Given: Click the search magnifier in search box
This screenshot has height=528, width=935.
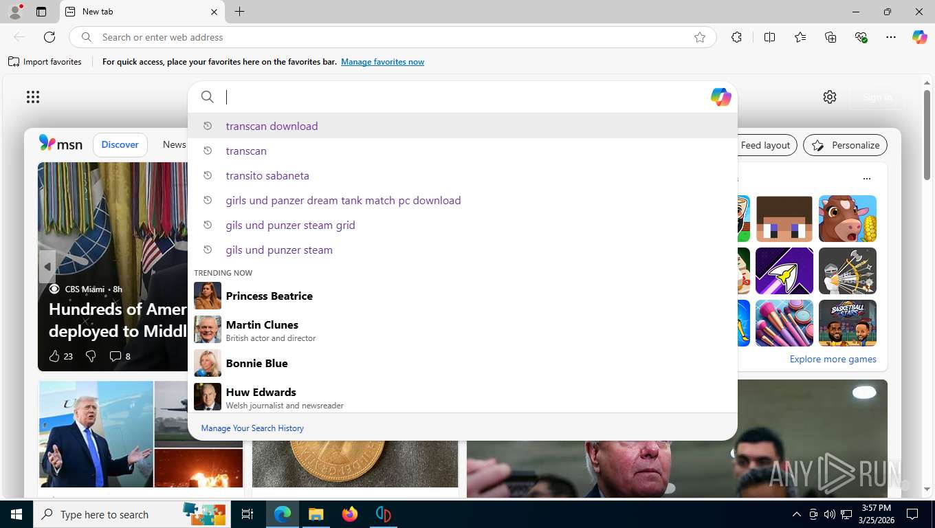Looking at the screenshot, I should point(208,97).
